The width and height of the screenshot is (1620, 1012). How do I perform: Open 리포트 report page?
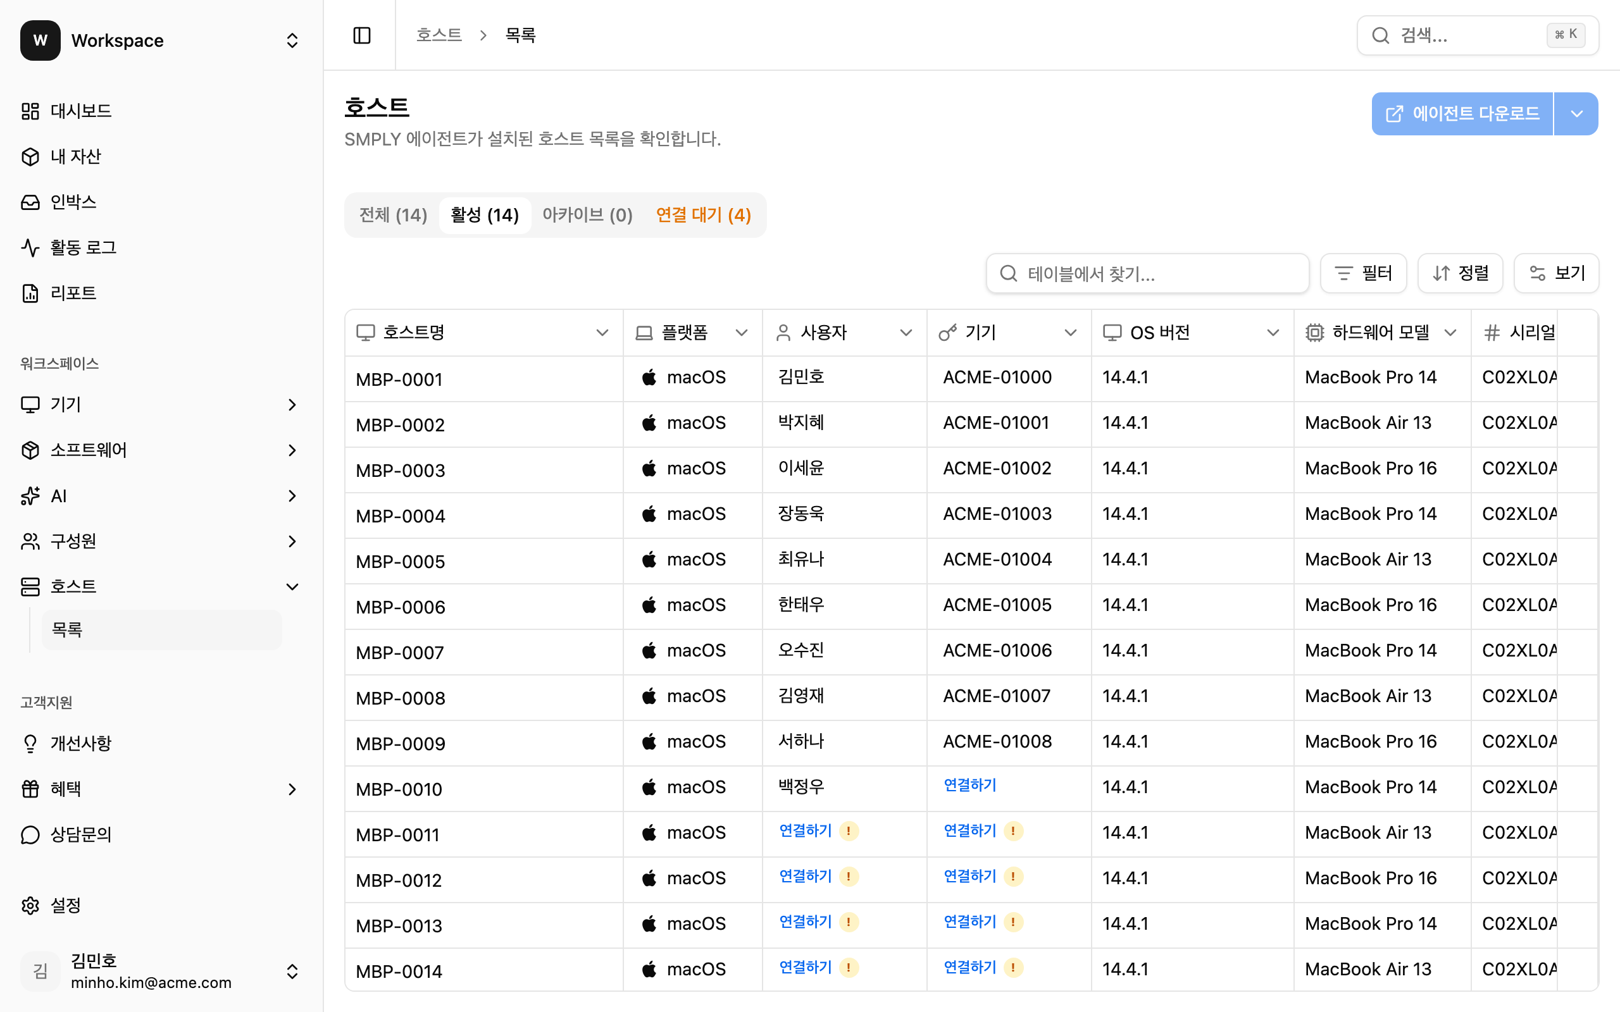pos(73,293)
